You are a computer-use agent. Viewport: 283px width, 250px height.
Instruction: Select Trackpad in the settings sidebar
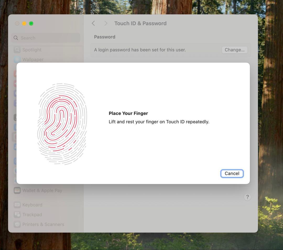click(32, 215)
